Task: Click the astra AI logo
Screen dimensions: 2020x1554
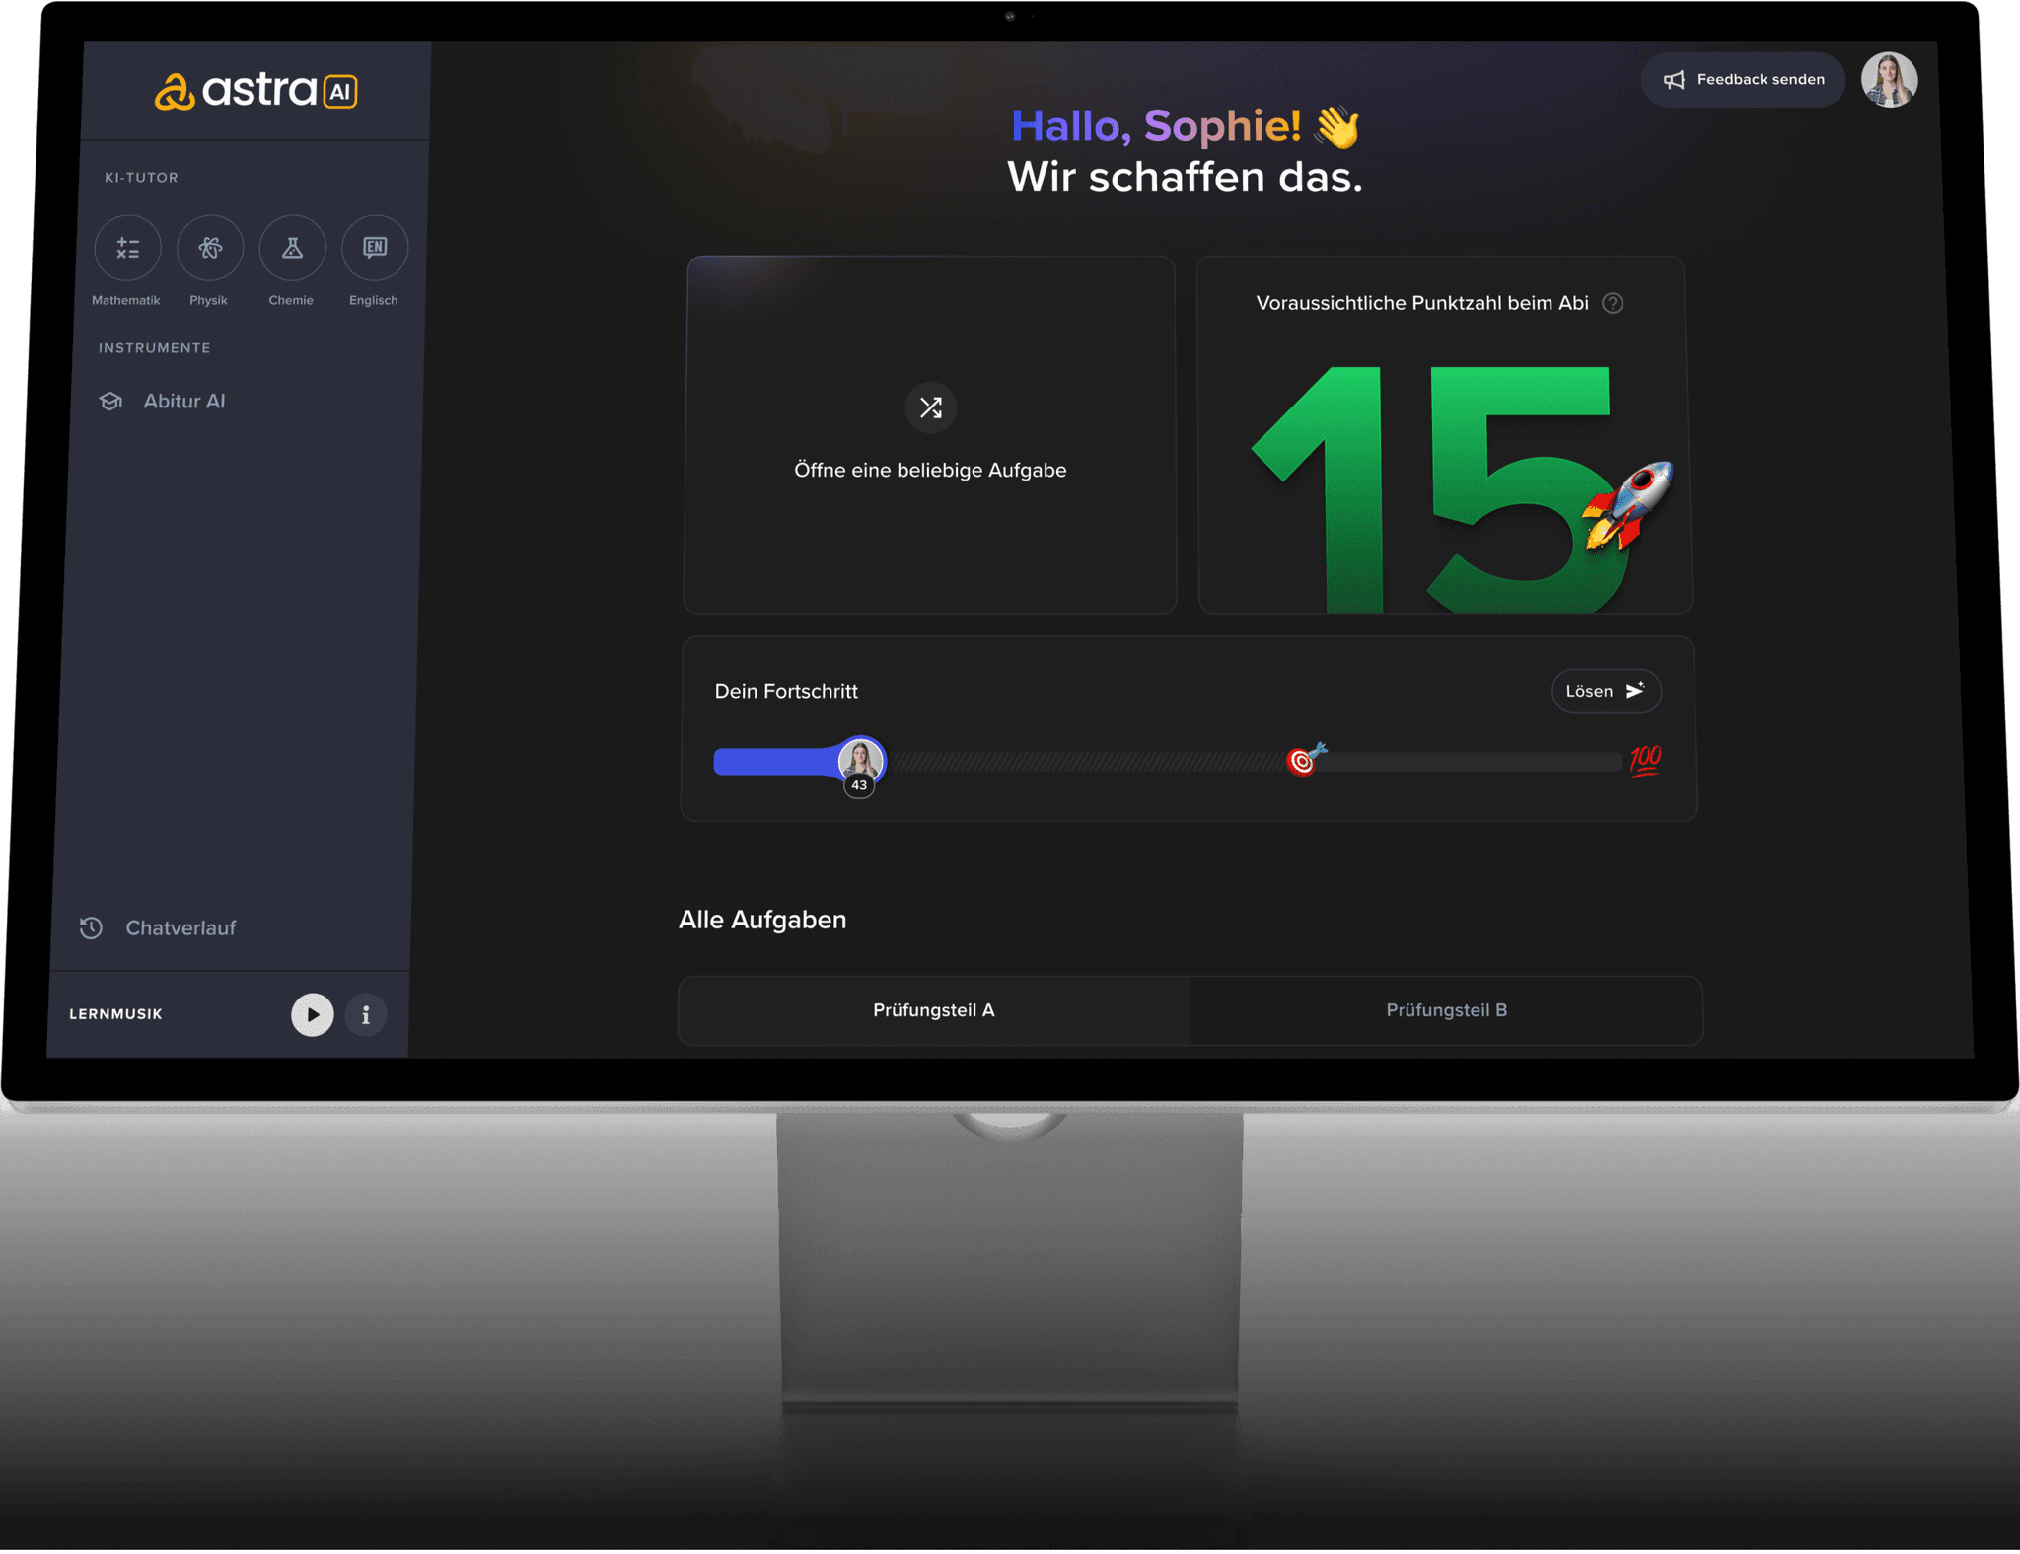Action: click(x=256, y=91)
